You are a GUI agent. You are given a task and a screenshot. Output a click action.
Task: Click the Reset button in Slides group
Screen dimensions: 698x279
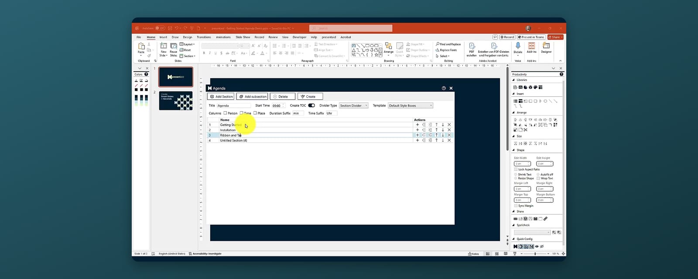coord(185,50)
